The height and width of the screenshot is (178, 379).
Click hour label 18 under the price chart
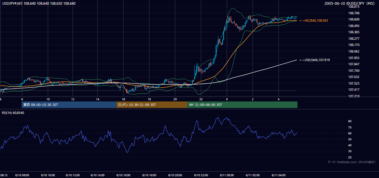(x=149, y=99)
